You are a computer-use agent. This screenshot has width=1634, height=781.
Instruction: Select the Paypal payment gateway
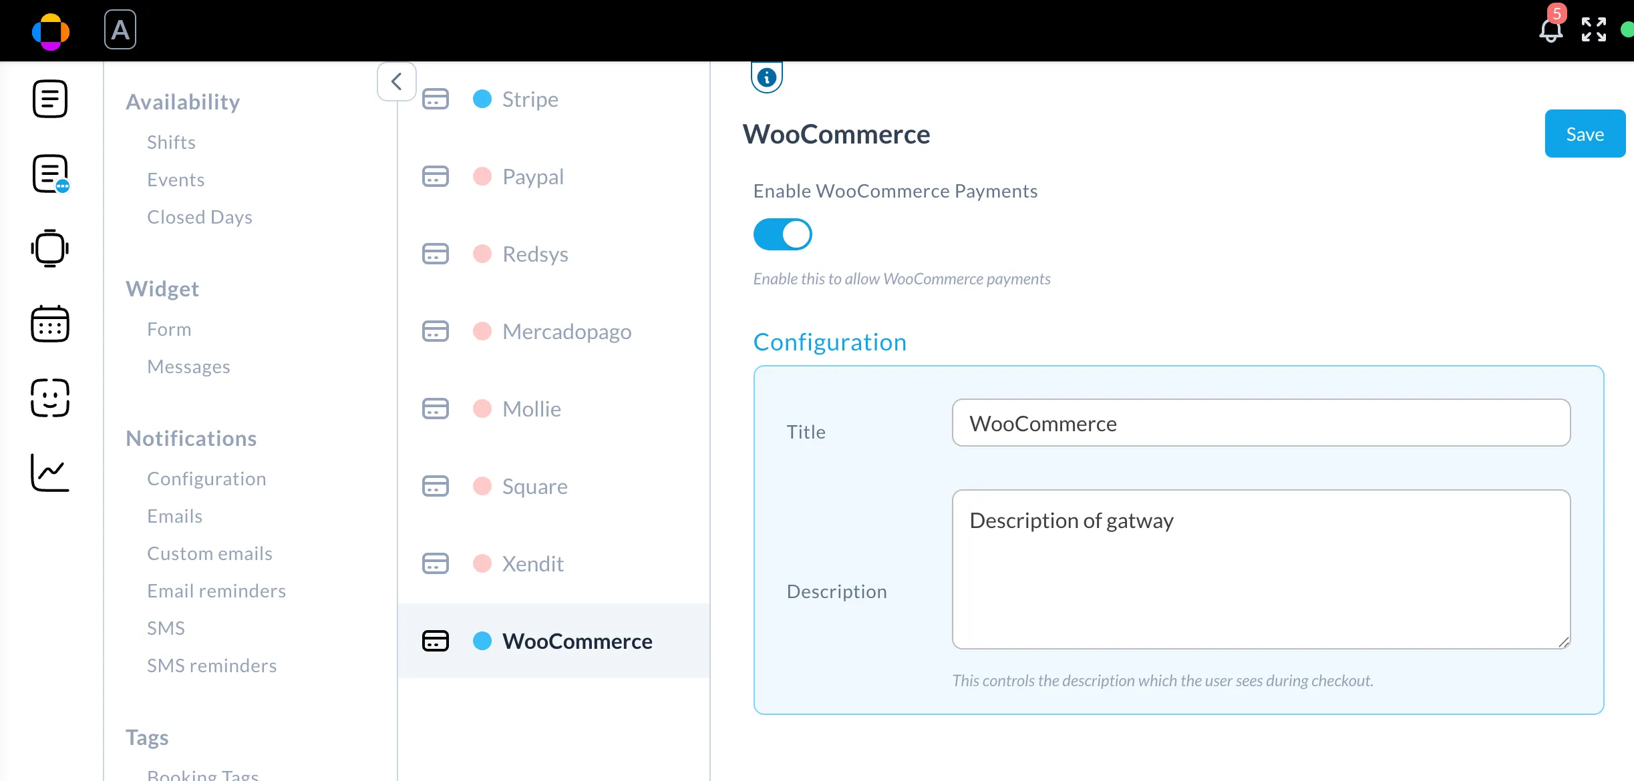coord(532,177)
